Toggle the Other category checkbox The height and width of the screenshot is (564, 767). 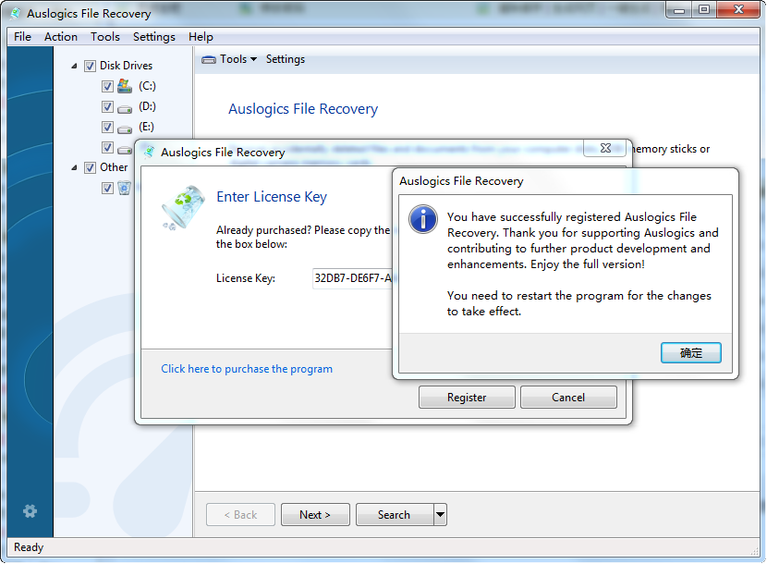[90, 167]
